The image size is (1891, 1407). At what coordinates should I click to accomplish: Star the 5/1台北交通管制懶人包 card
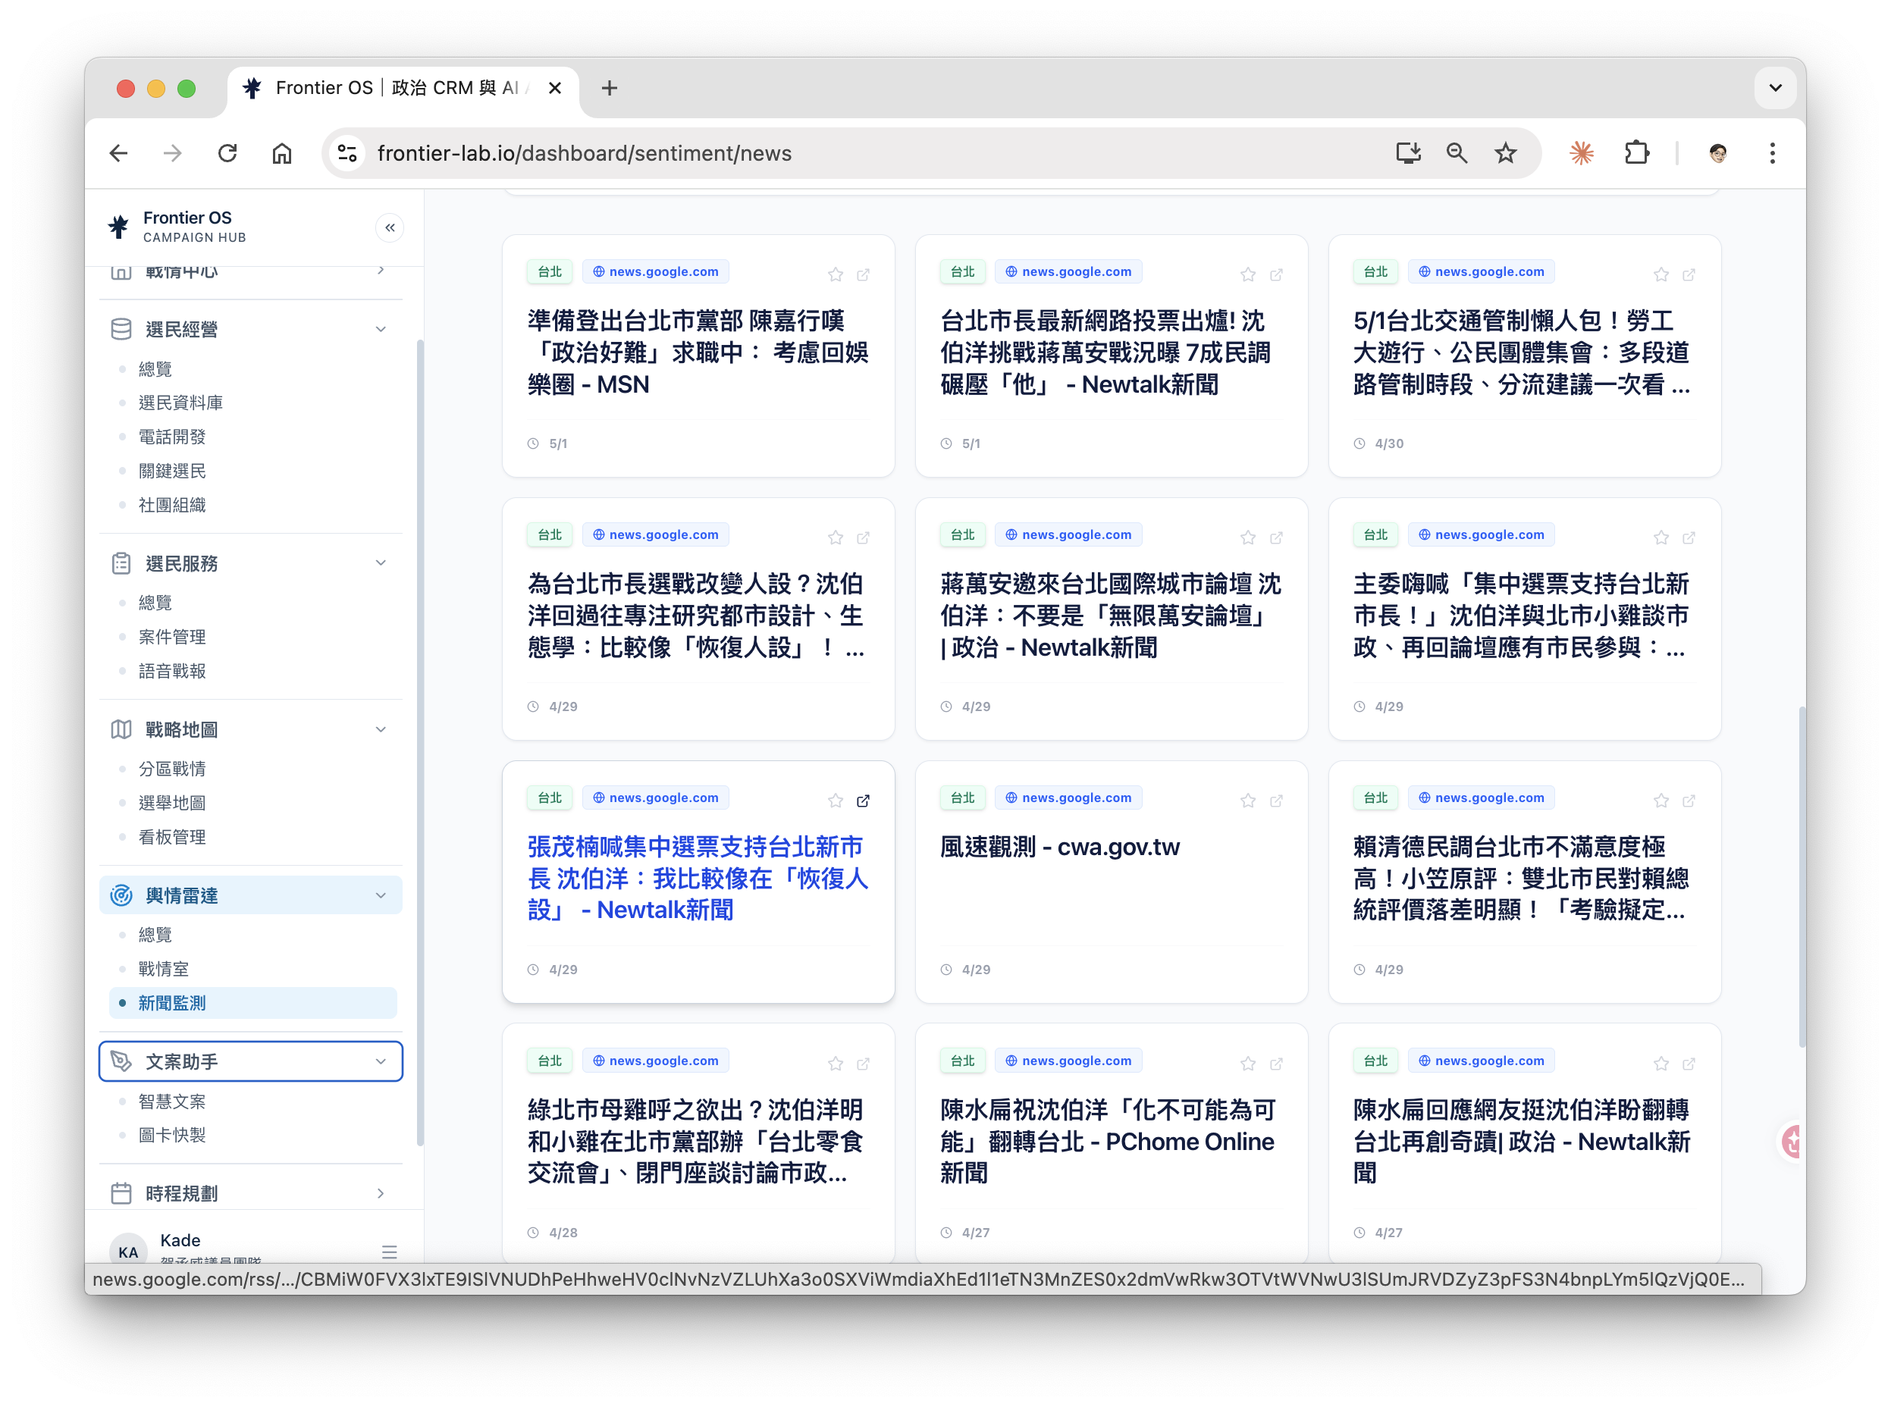coord(1661,274)
